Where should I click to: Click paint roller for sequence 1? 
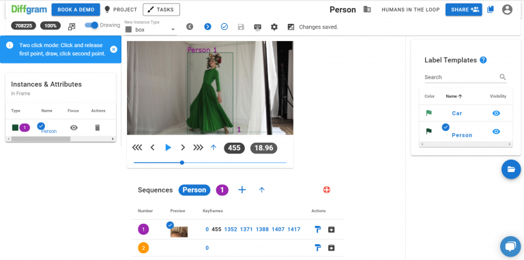[317, 229]
